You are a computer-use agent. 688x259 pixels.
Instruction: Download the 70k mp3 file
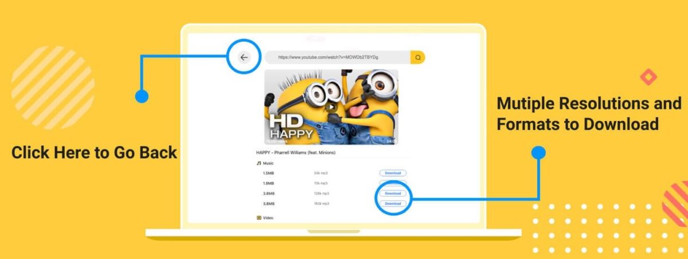pos(393,183)
